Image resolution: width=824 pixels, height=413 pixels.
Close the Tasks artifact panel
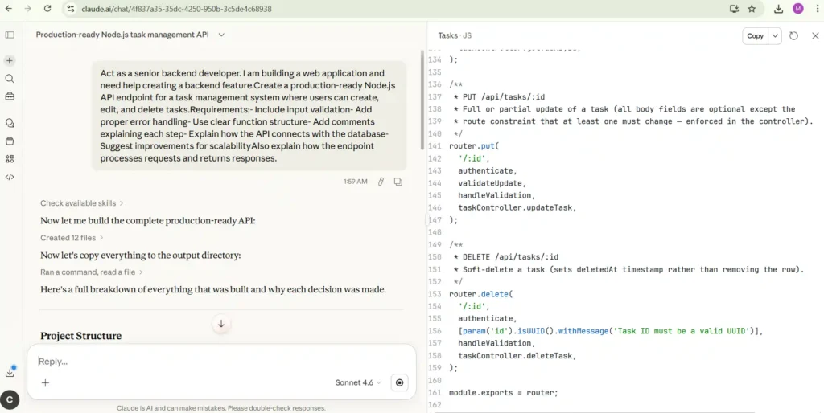pyautogui.click(x=815, y=35)
